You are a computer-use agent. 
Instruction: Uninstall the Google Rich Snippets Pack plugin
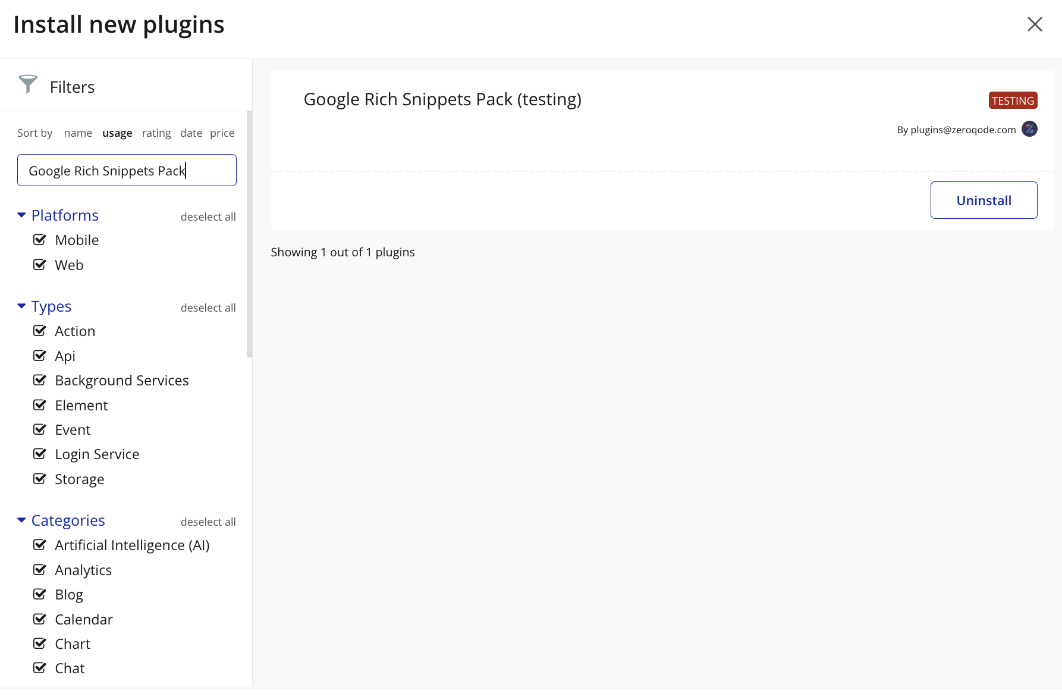tap(984, 200)
